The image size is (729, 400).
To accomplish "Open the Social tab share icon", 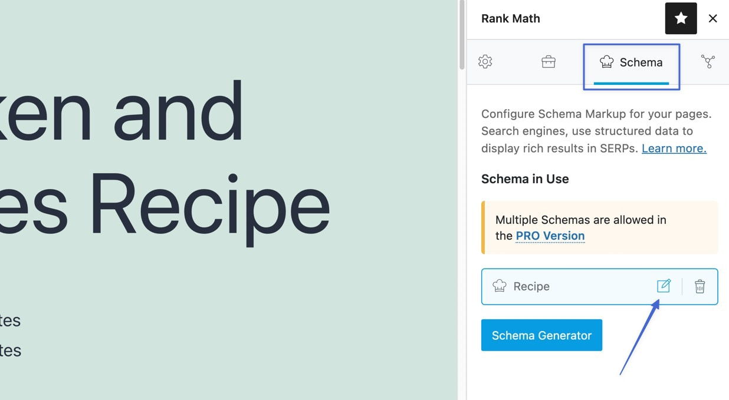I will point(708,61).
